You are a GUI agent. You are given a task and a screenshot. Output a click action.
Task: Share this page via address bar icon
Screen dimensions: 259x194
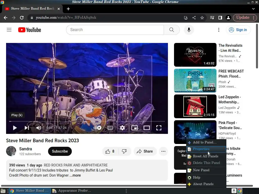point(194,18)
